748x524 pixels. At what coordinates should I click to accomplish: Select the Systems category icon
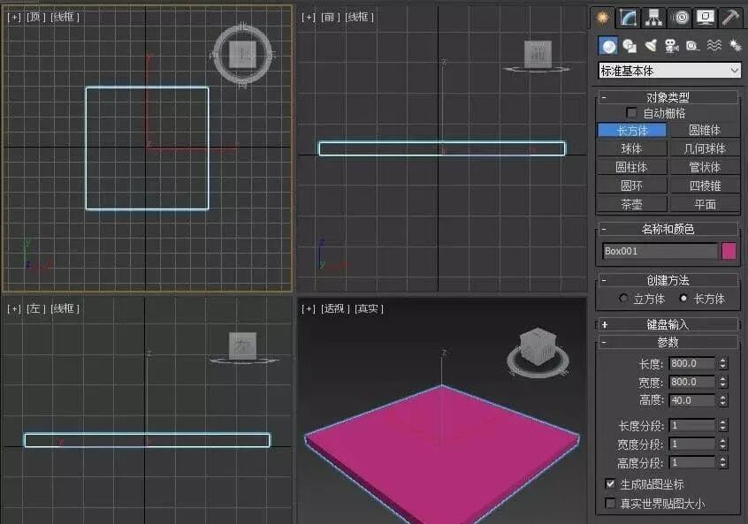(735, 46)
